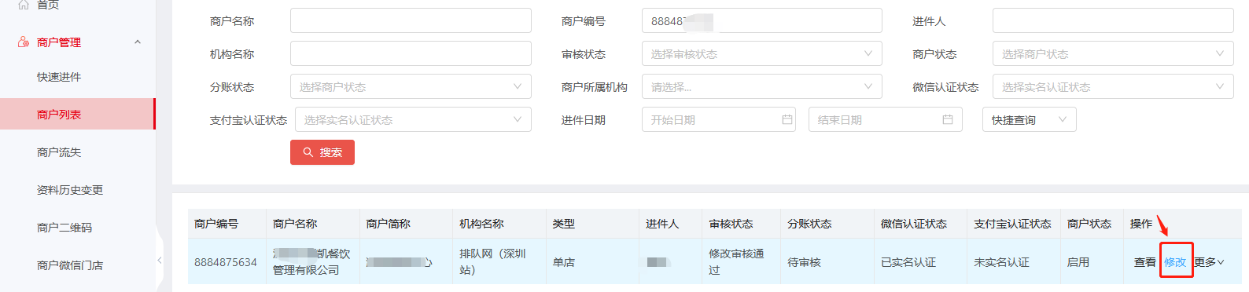Screen dimensions: 1249x292
Task: Expand the 更多 actions menu
Action: (x=1210, y=262)
